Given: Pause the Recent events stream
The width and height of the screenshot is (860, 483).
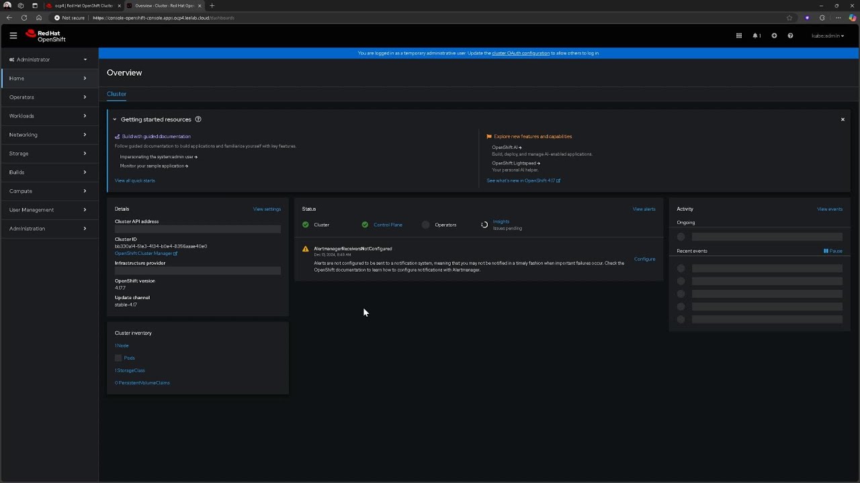Looking at the screenshot, I should tap(833, 251).
